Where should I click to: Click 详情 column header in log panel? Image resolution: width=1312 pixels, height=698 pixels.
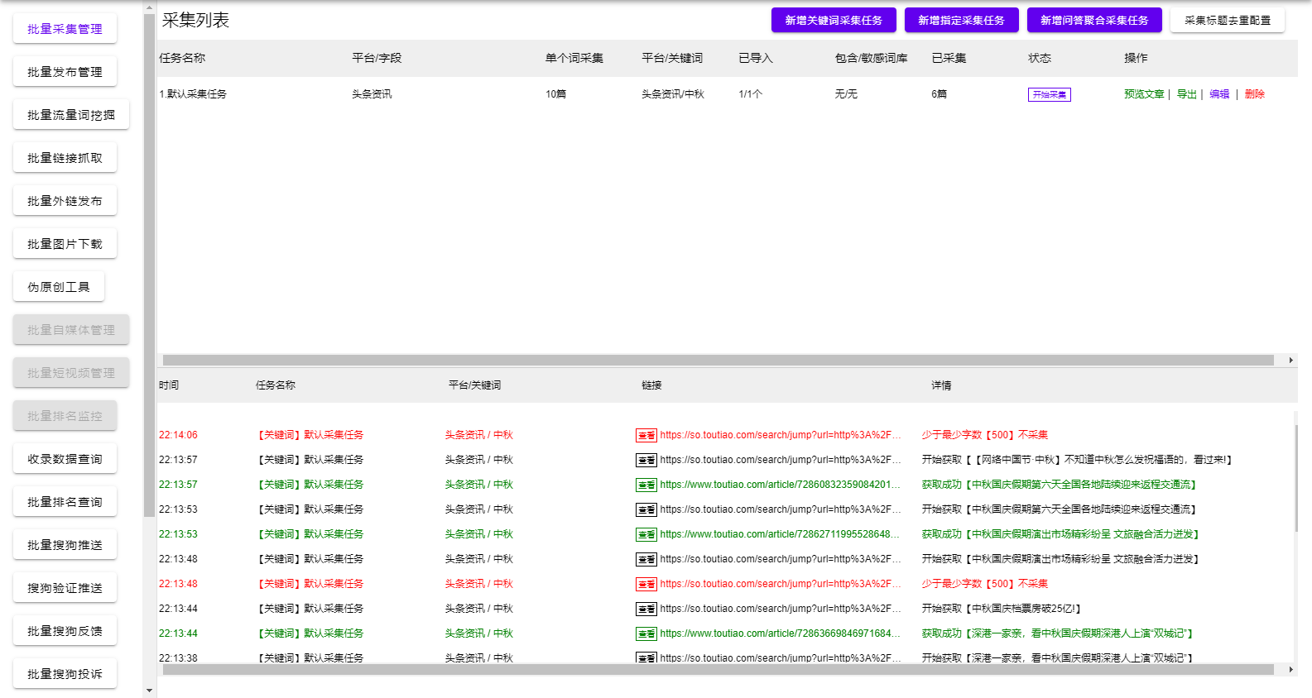tap(941, 385)
